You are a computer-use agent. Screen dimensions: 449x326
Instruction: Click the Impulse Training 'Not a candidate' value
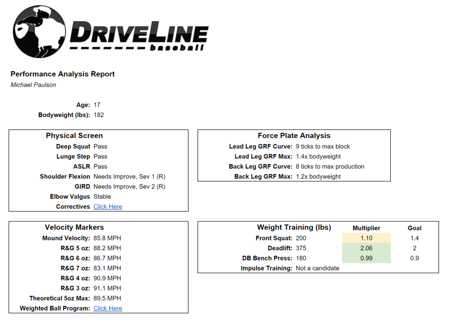pos(317,268)
